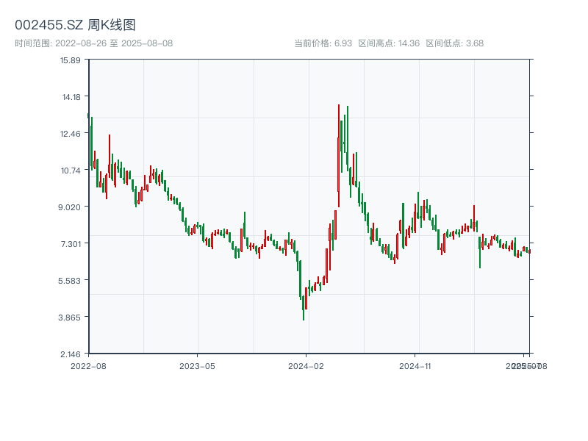Screen dimensions: 588x441
Task: Select the 时间范围 date range text
Action: (x=93, y=43)
